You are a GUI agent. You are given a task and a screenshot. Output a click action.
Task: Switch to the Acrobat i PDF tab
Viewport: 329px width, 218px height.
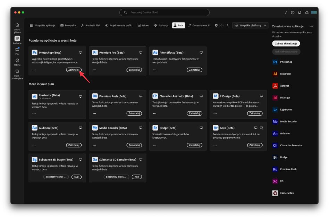point(91,25)
